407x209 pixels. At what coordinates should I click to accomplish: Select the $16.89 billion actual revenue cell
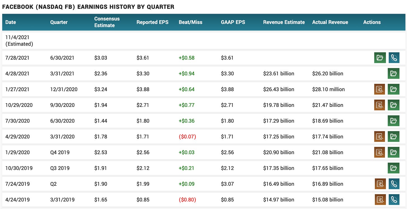328,184
